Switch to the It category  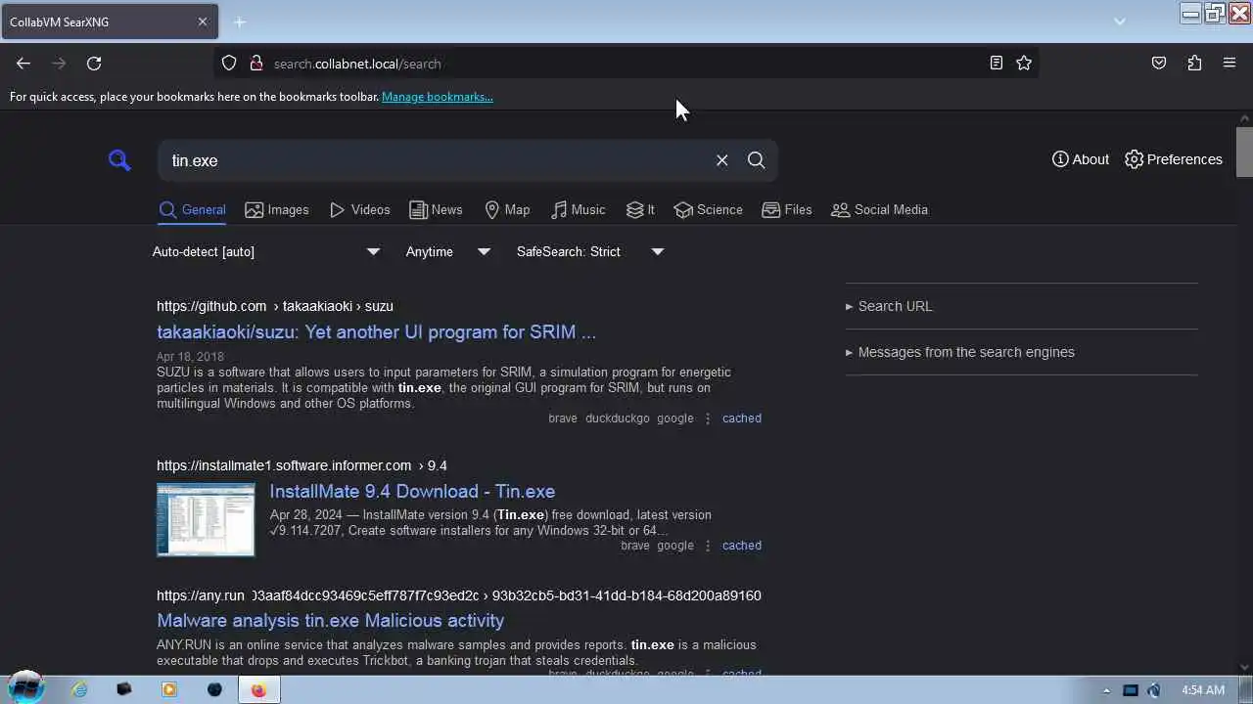(640, 210)
